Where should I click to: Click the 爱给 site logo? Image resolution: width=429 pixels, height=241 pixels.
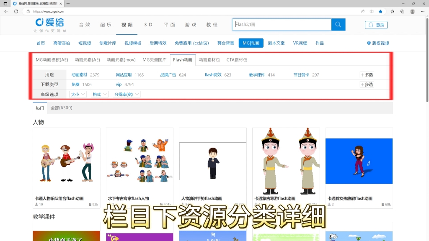pyautogui.click(x=50, y=25)
